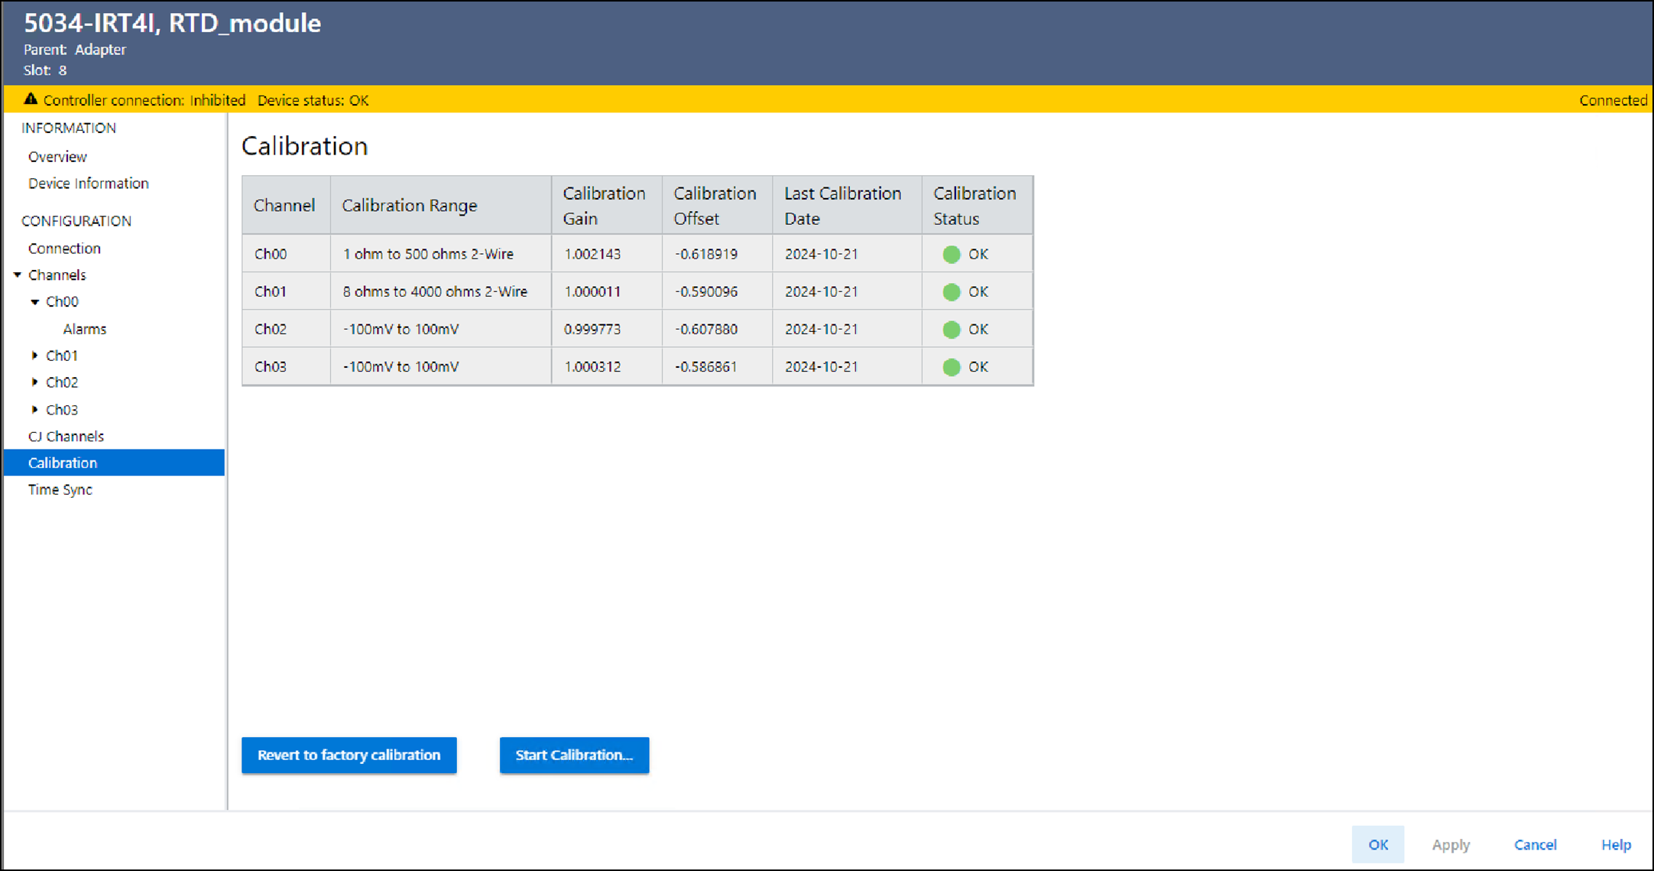1654x871 pixels.
Task: Expand the Ch01 tree node arrow
Action: (x=34, y=356)
